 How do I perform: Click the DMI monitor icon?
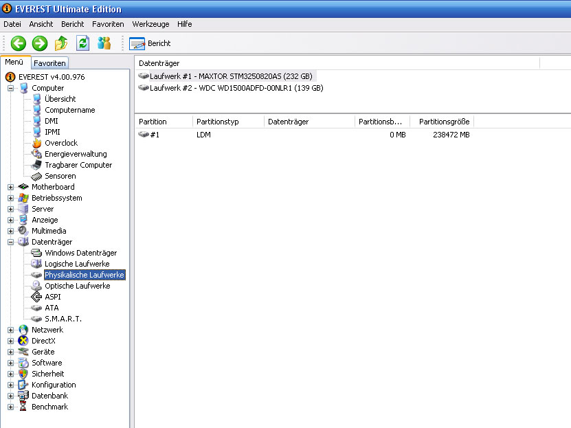pyautogui.click(x=37, y=121)
